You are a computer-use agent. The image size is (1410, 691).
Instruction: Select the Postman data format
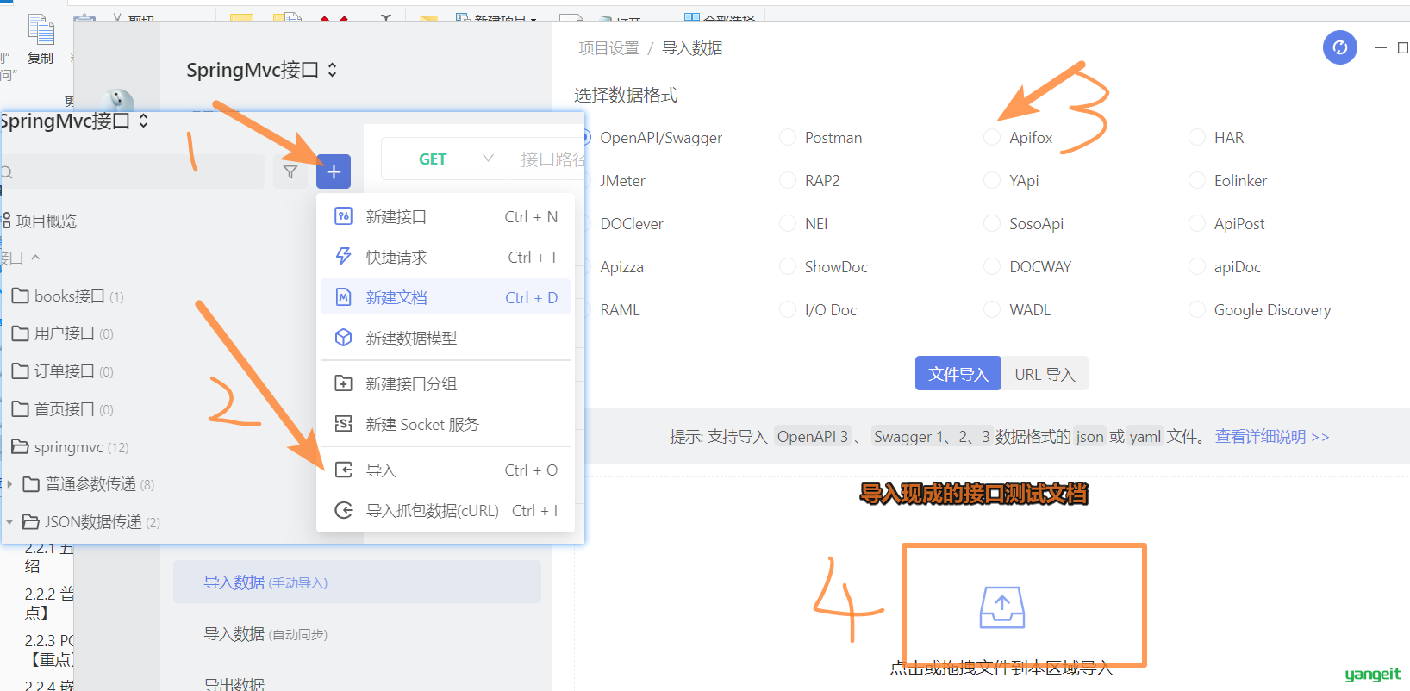(820, 138)
